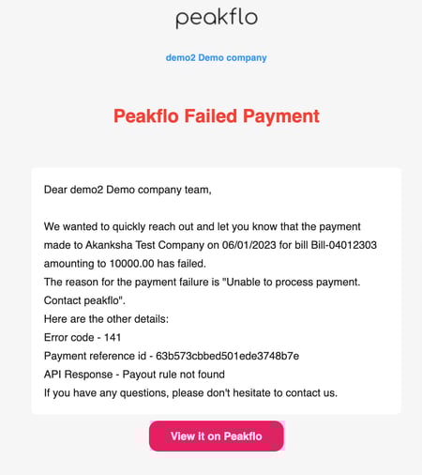
Task: Click the has failed text after amount
Action: (x=181, y=264)
